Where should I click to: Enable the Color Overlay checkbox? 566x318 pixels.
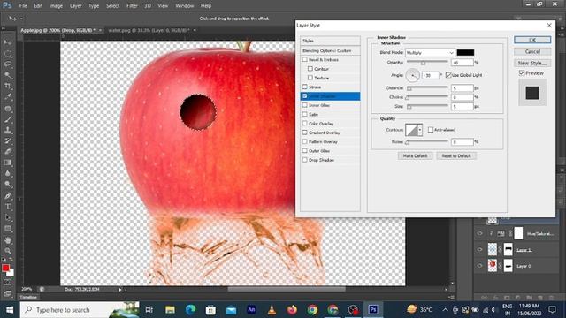tap(305, 124)
